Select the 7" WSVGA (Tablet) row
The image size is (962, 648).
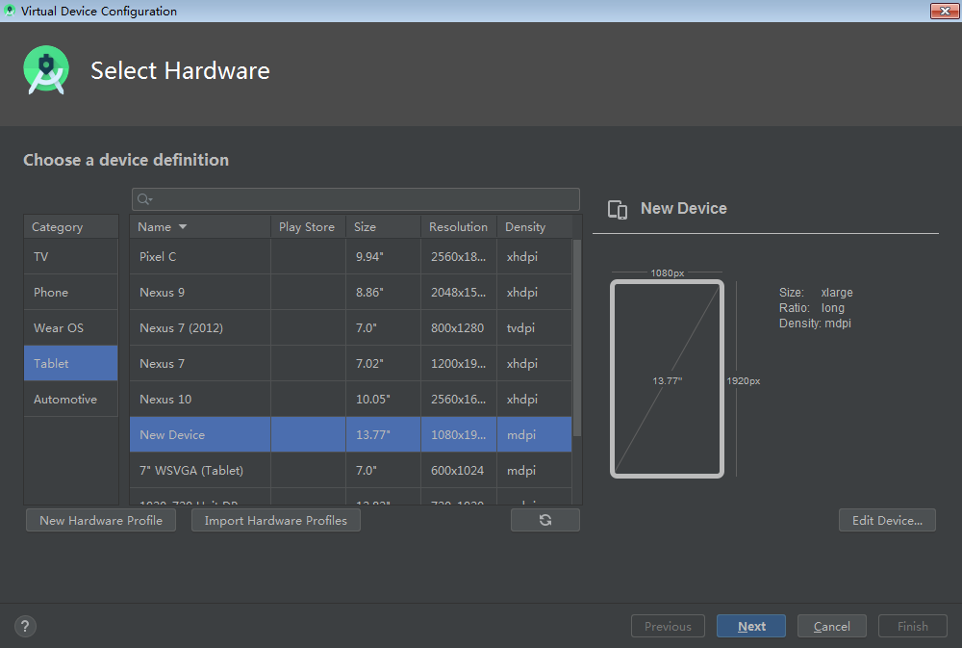coord(351,470)
